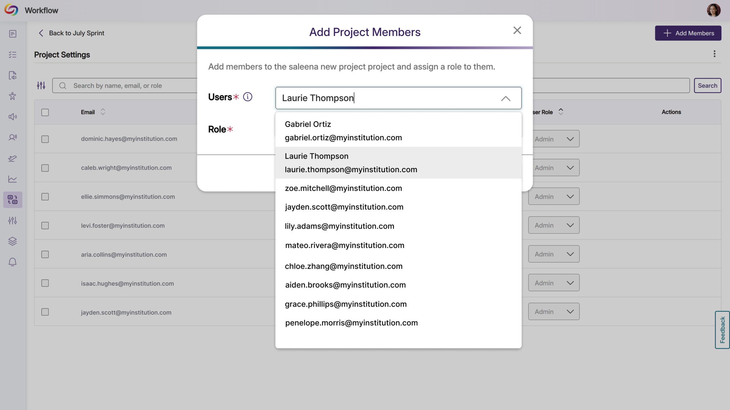This screenshot has width=730, height=410.
Task: Select the checkbox for ellie.simmons@myinstitution.com
Action: [45, 197]
